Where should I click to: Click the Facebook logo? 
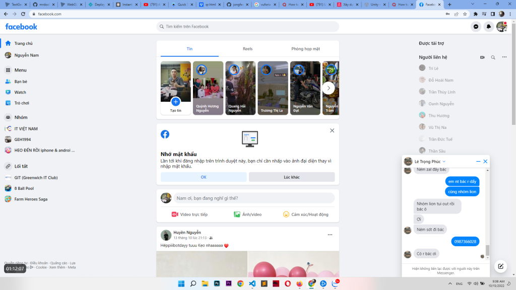coord(21,27)
